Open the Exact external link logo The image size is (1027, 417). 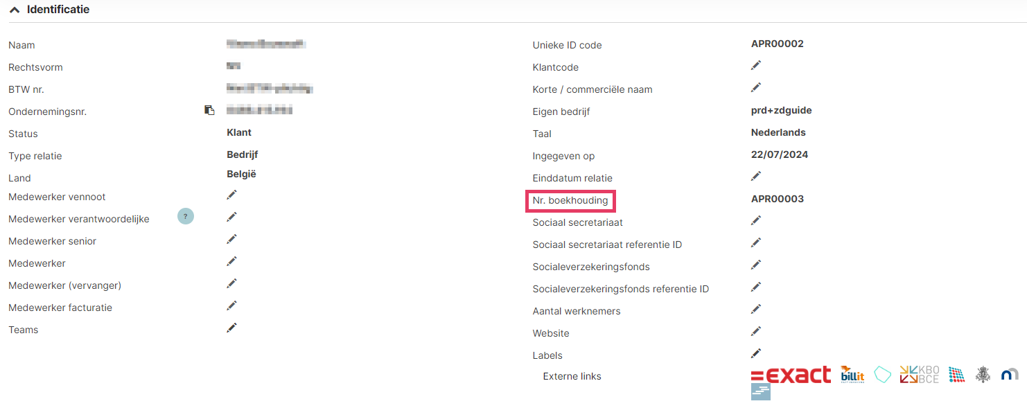791,375
